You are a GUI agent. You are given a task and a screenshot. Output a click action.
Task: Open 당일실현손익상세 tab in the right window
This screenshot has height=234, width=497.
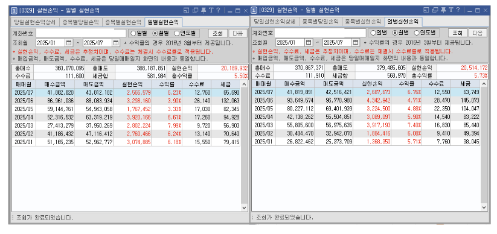pos(275,22)
